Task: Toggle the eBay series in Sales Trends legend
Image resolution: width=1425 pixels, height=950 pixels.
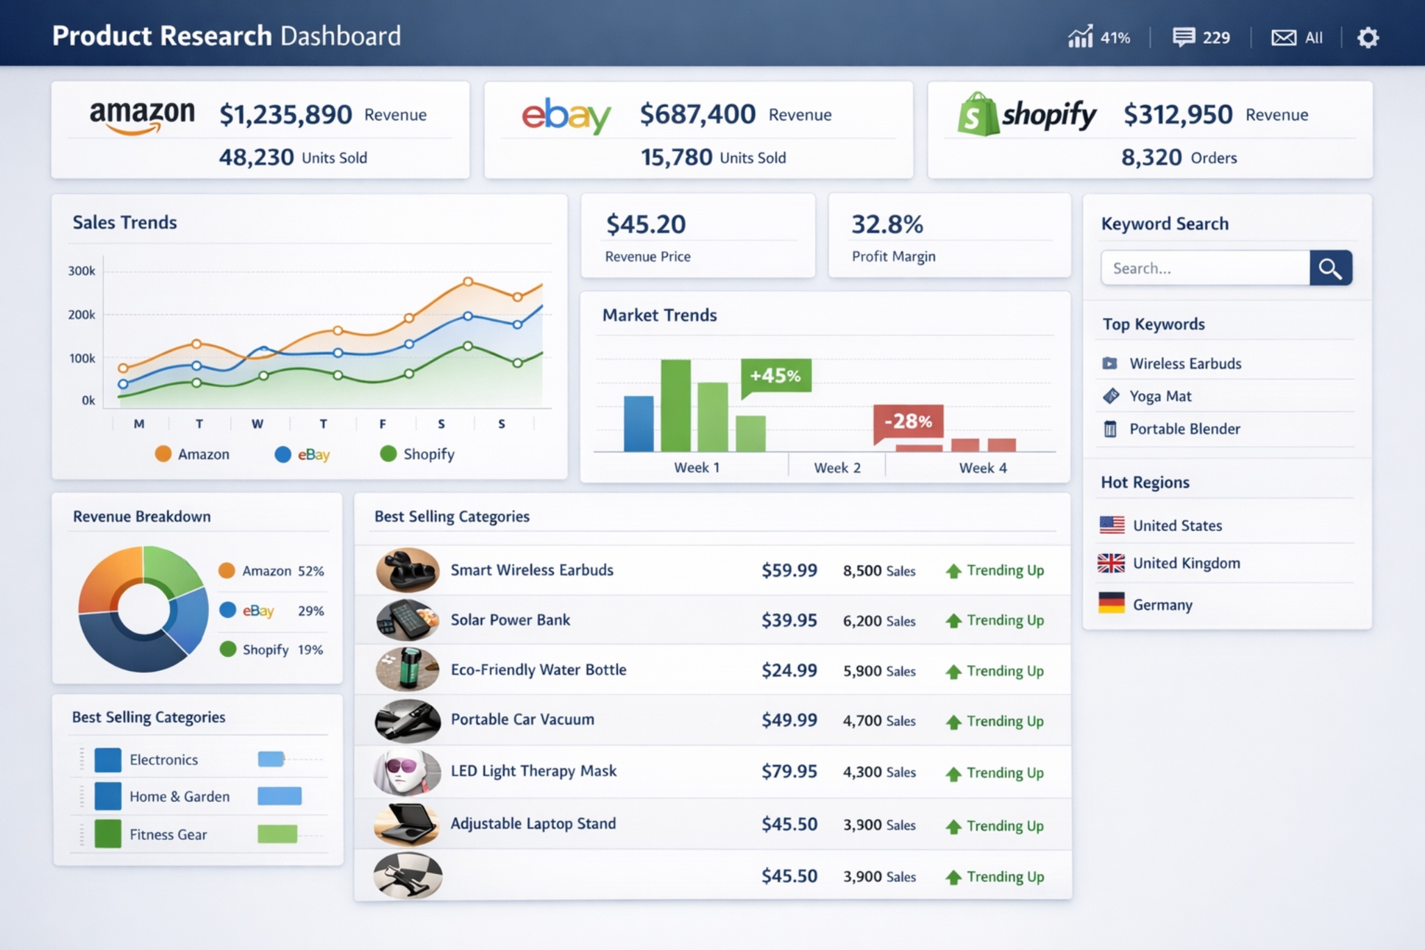Action: pos(302,454)
